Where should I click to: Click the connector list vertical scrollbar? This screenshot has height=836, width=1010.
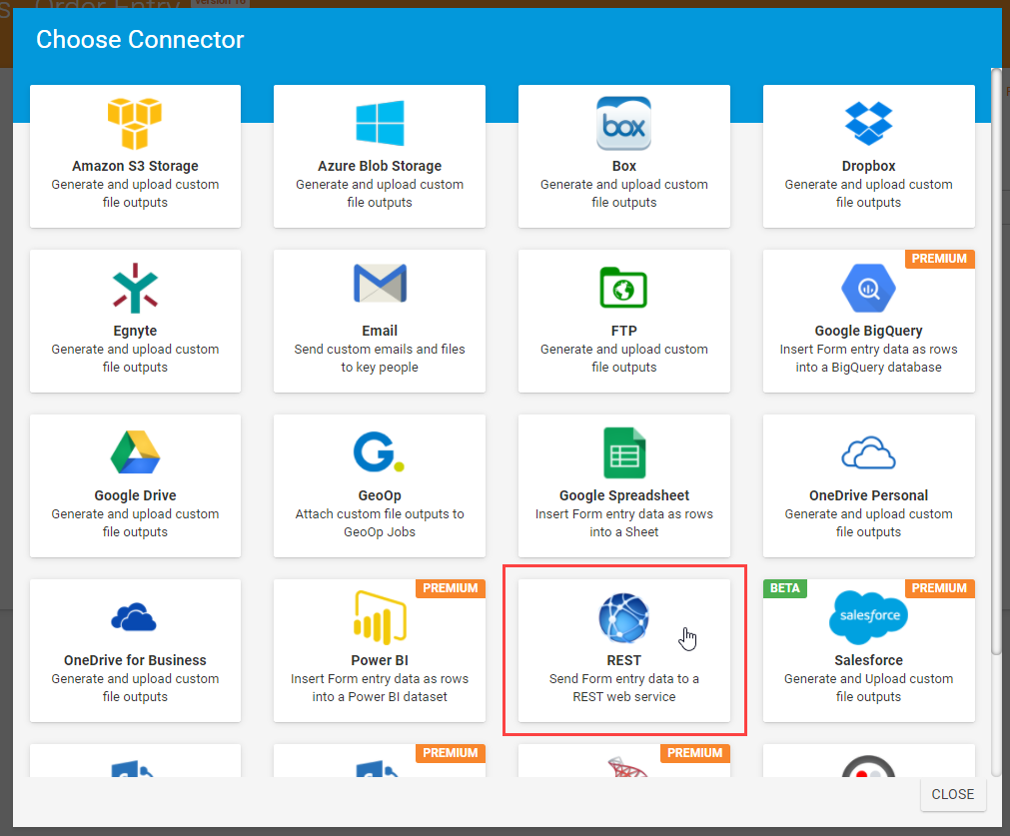996,361
